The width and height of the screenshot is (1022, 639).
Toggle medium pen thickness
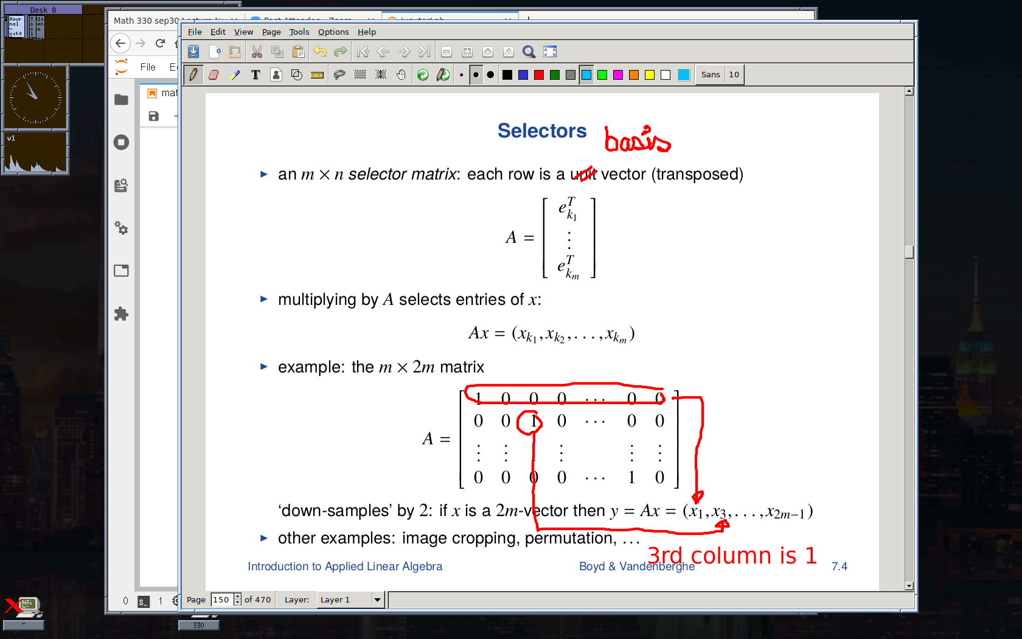tap(475, 74)
